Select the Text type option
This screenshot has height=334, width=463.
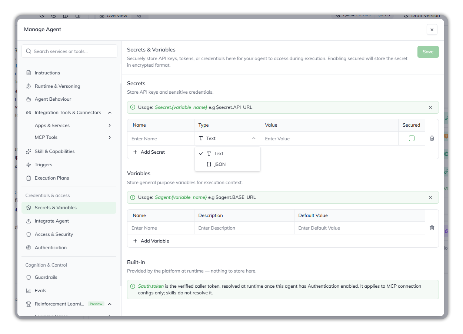click(x=227, y=154)
